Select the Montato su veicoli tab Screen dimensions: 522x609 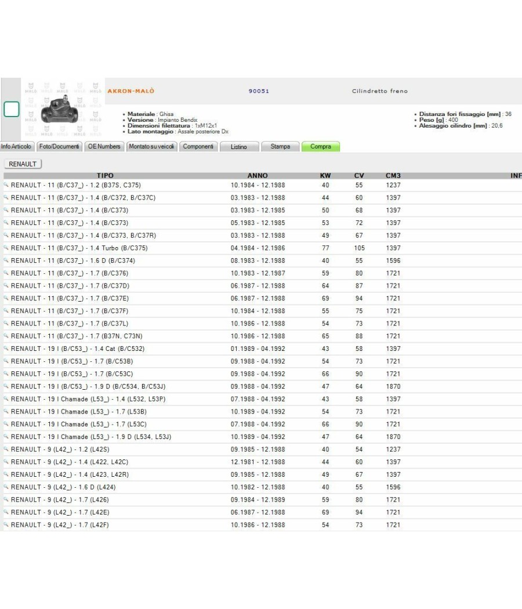[x=151, y=146]
